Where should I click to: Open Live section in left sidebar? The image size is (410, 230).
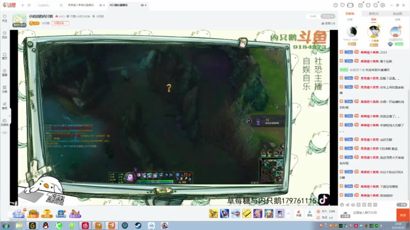5,73
